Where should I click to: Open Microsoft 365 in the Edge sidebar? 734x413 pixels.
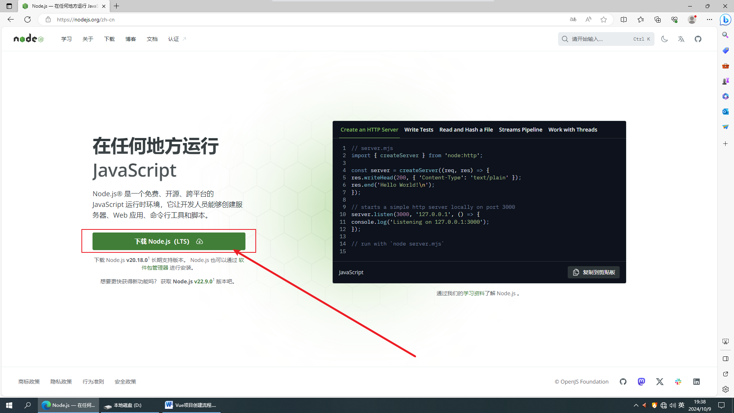tap(725, 96)
